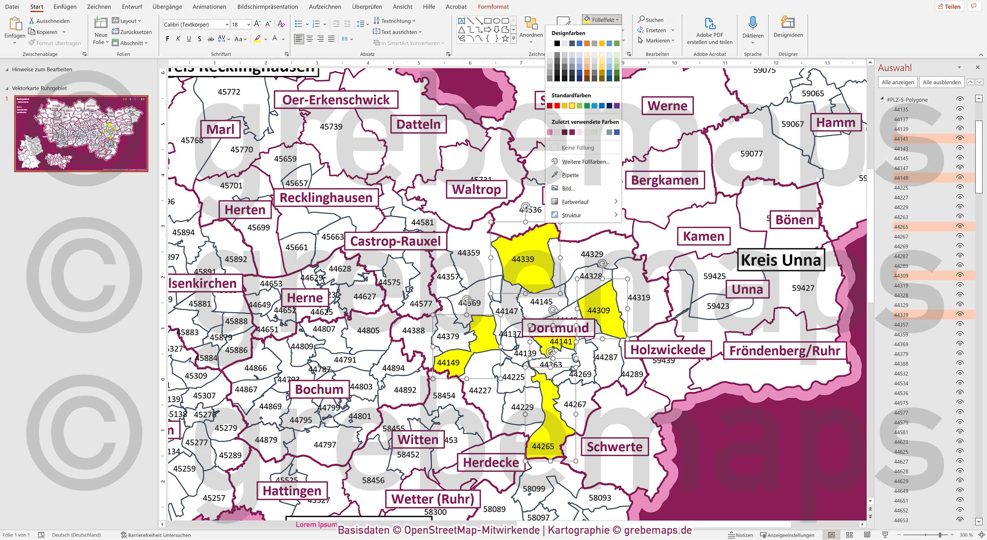
Task: Collapse the #PLZ-5-Polygone tree group
Action: pyautogui.click(x=882, y=99)
